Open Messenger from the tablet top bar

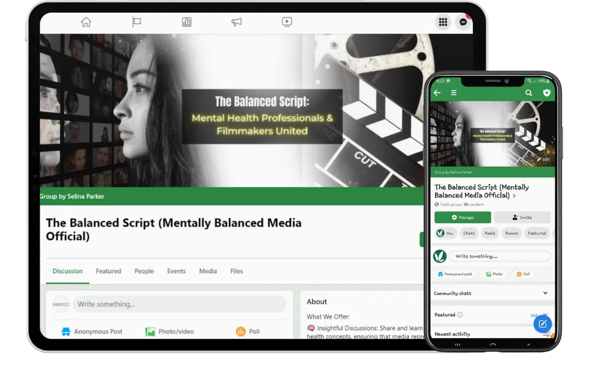click(463, 22)
